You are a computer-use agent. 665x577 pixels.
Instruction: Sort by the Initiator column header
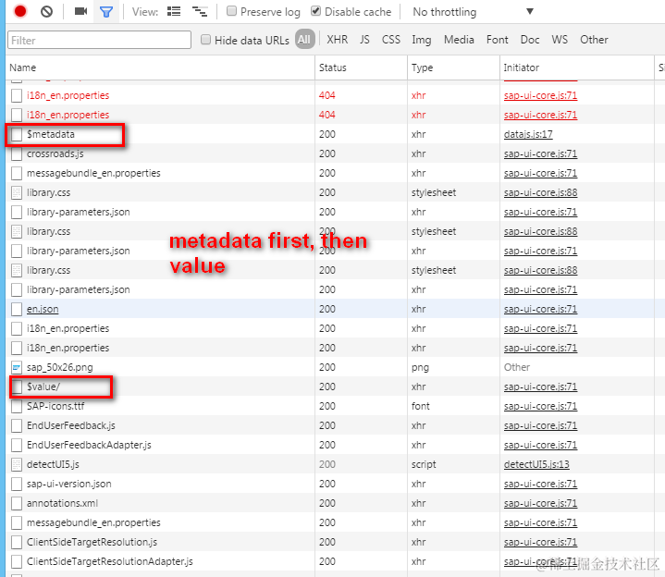(577, 68)
